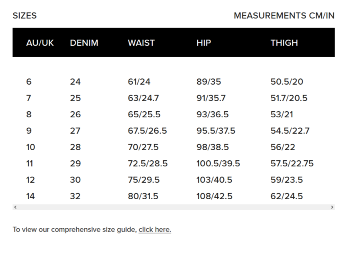This screenshot has height=256, width=343.
Task: Select the thigh value 56/22
Action: 283,147
